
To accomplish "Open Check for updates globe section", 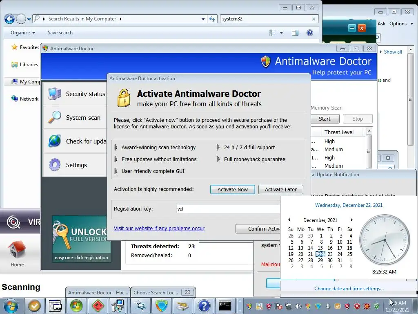I will [x=75, y=141].
